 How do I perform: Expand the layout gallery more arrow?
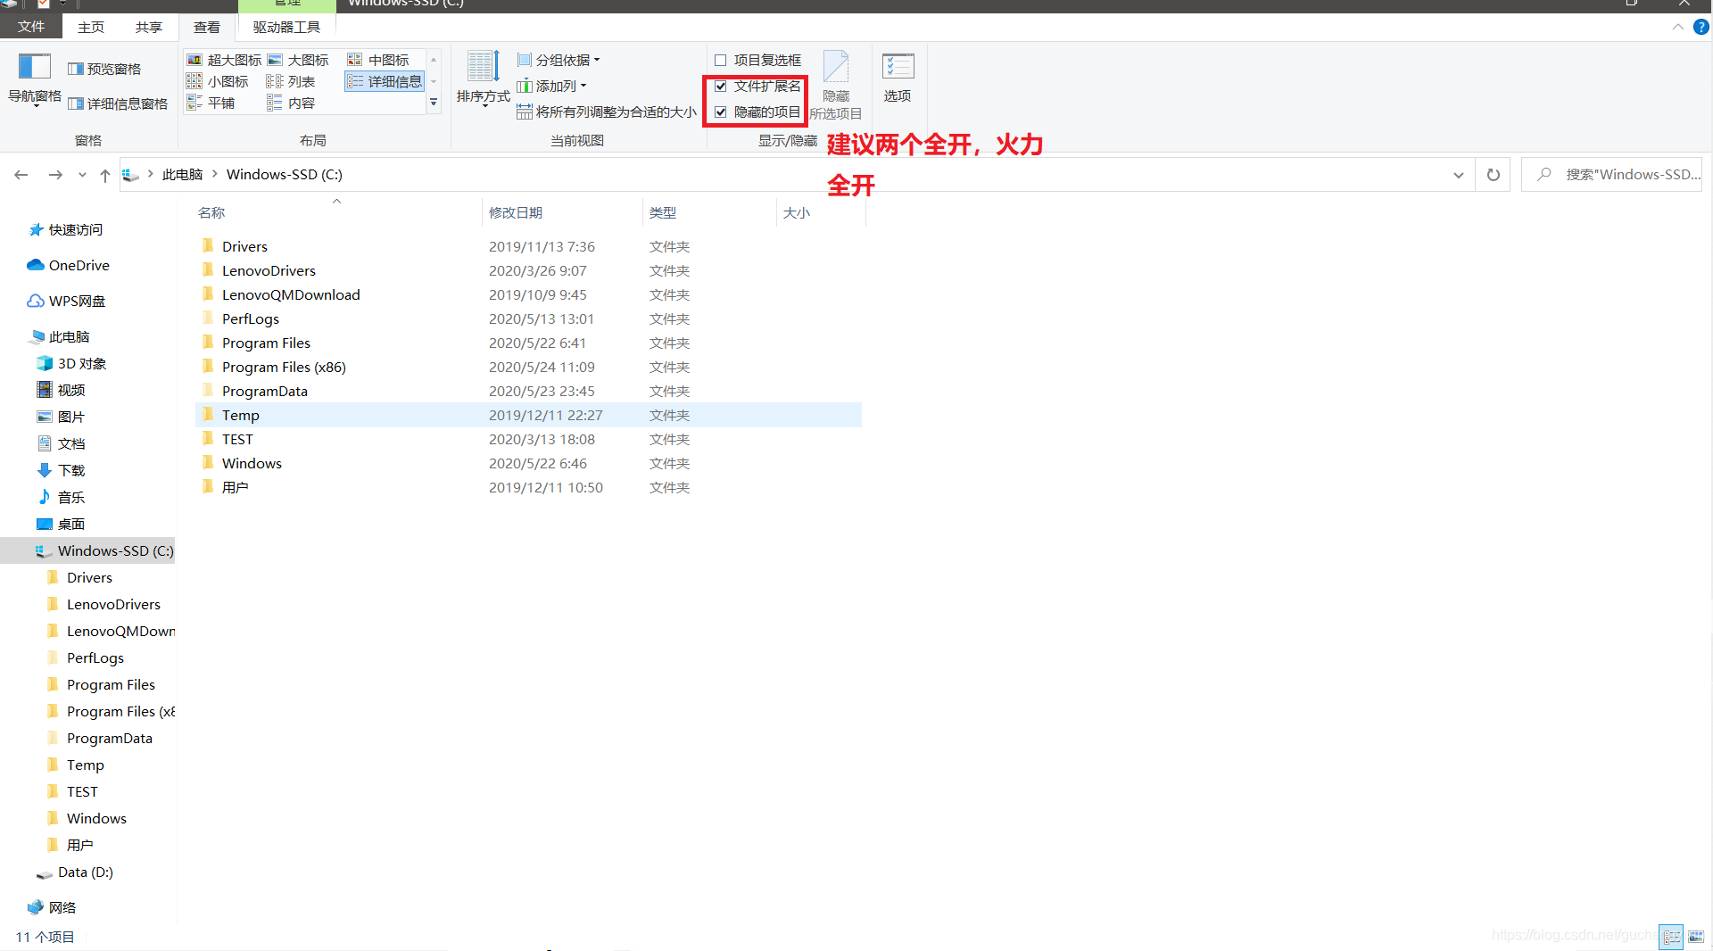point(434,103)
